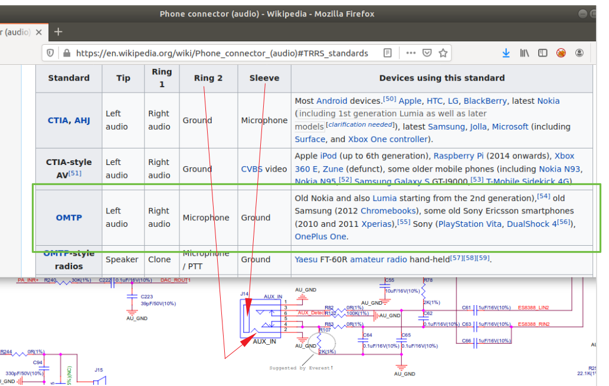Click the site security padlock icon
Screen dimensions: 609x386
pos(67,53)
